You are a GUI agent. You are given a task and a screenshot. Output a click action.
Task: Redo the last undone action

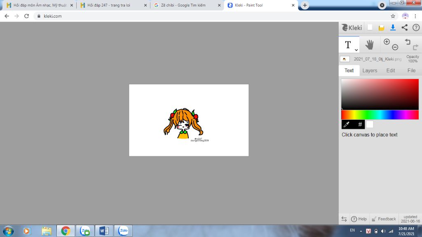click(415, 47)
